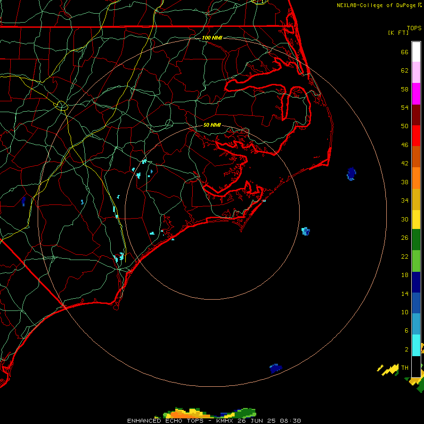Pick the bright red legend swatch
The image size is (424, 424).
[x=416, y=136]
